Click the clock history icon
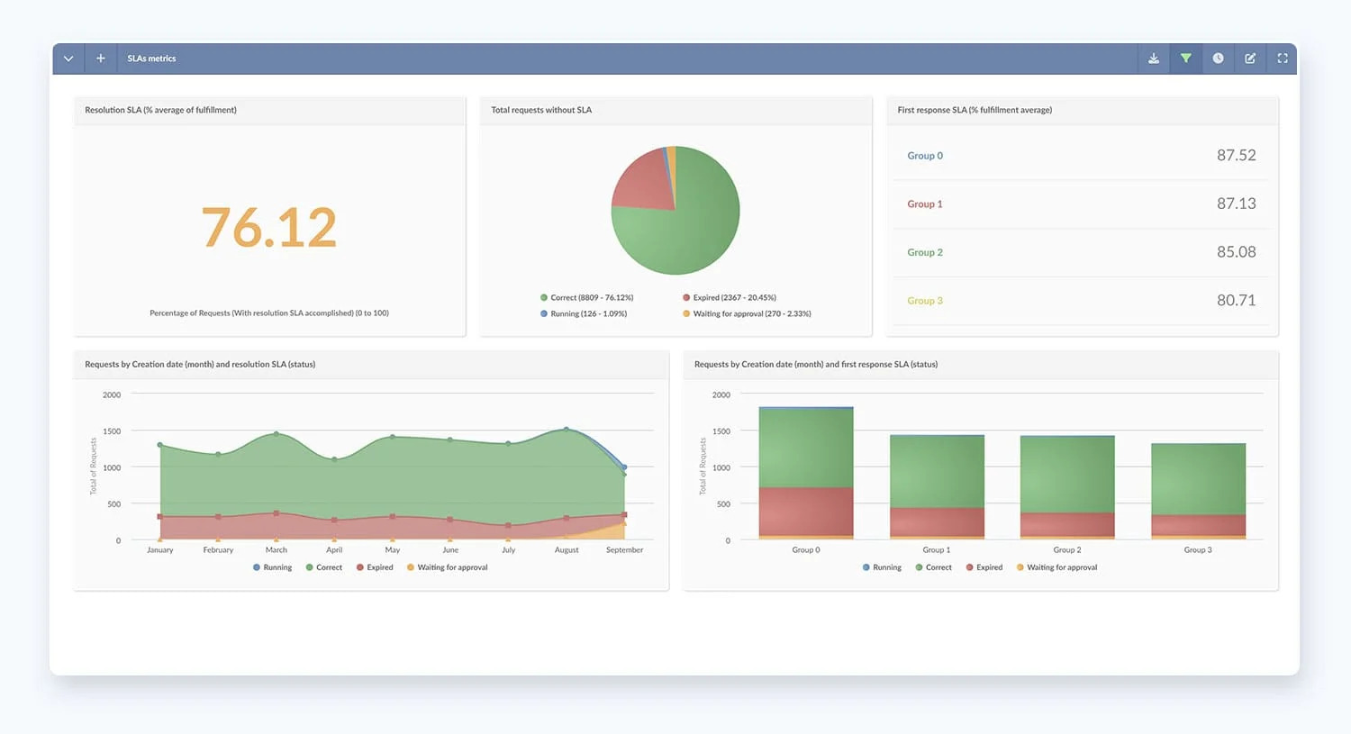The width and height of the screenshot is (1351, 734). 1218,59
